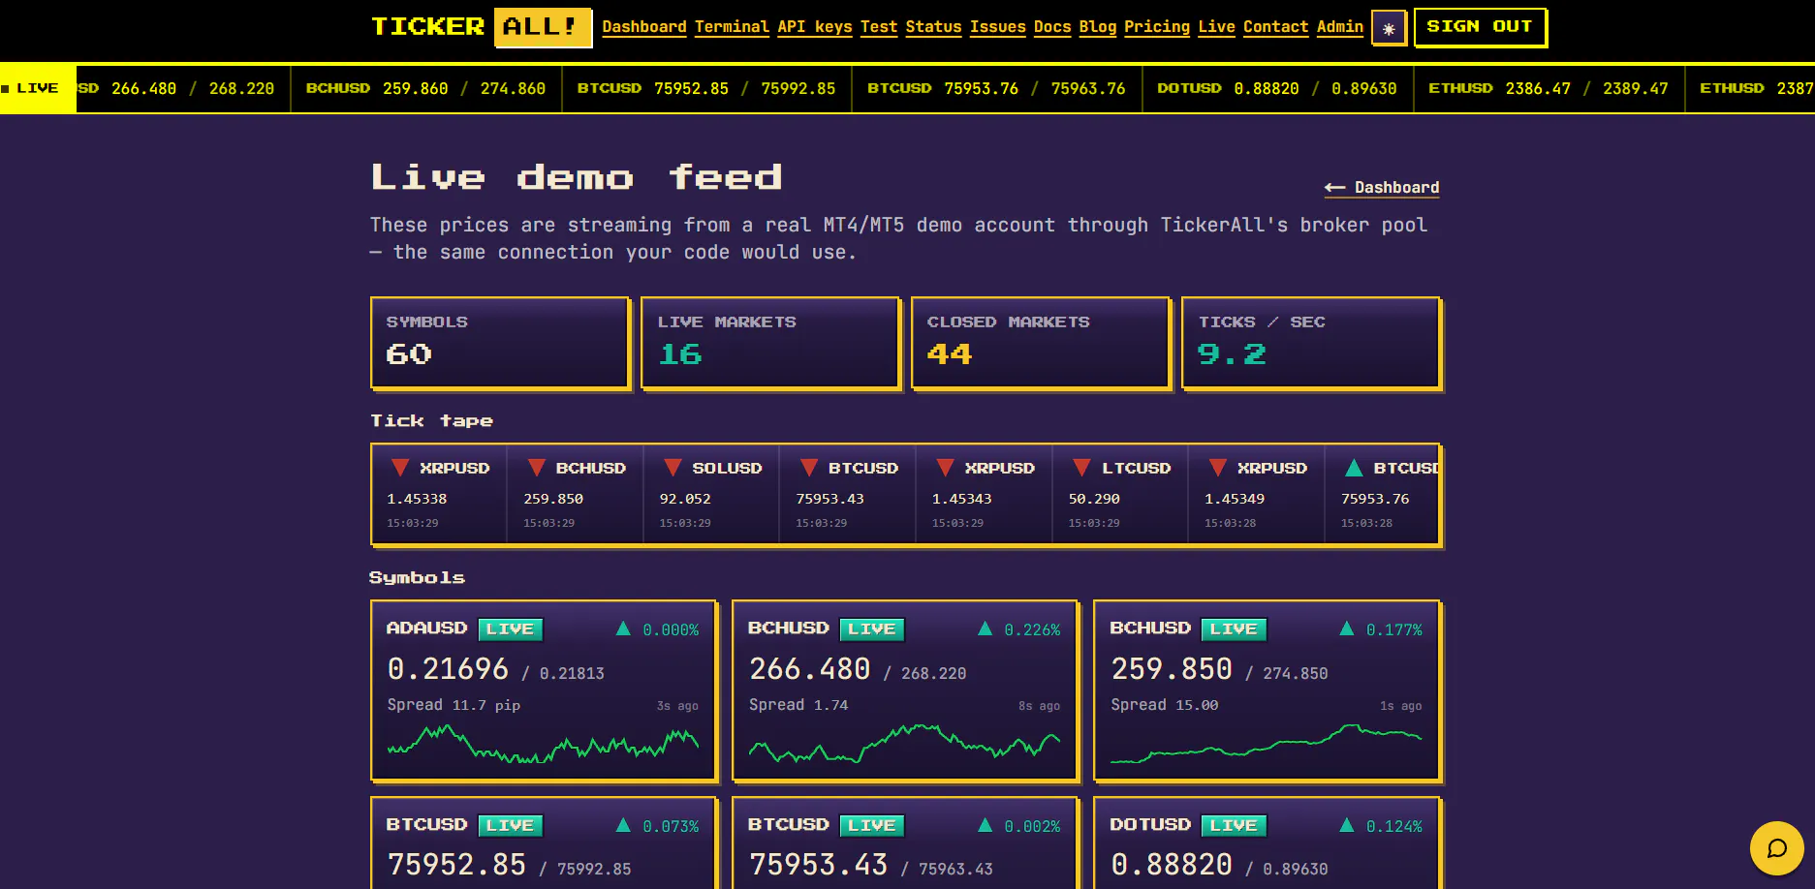Open the Pricing page link
Screen dimensions: 1815x889
(x=1157, y=27)
